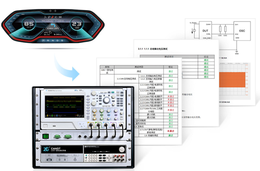Click the green channel 2 knob on the oscilloscope
Image resolution: width=260 pixels, height=171 pixels.
pos(102,110)
